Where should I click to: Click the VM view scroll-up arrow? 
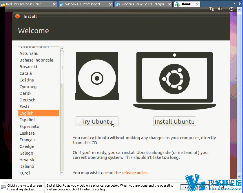click(239, 10)
